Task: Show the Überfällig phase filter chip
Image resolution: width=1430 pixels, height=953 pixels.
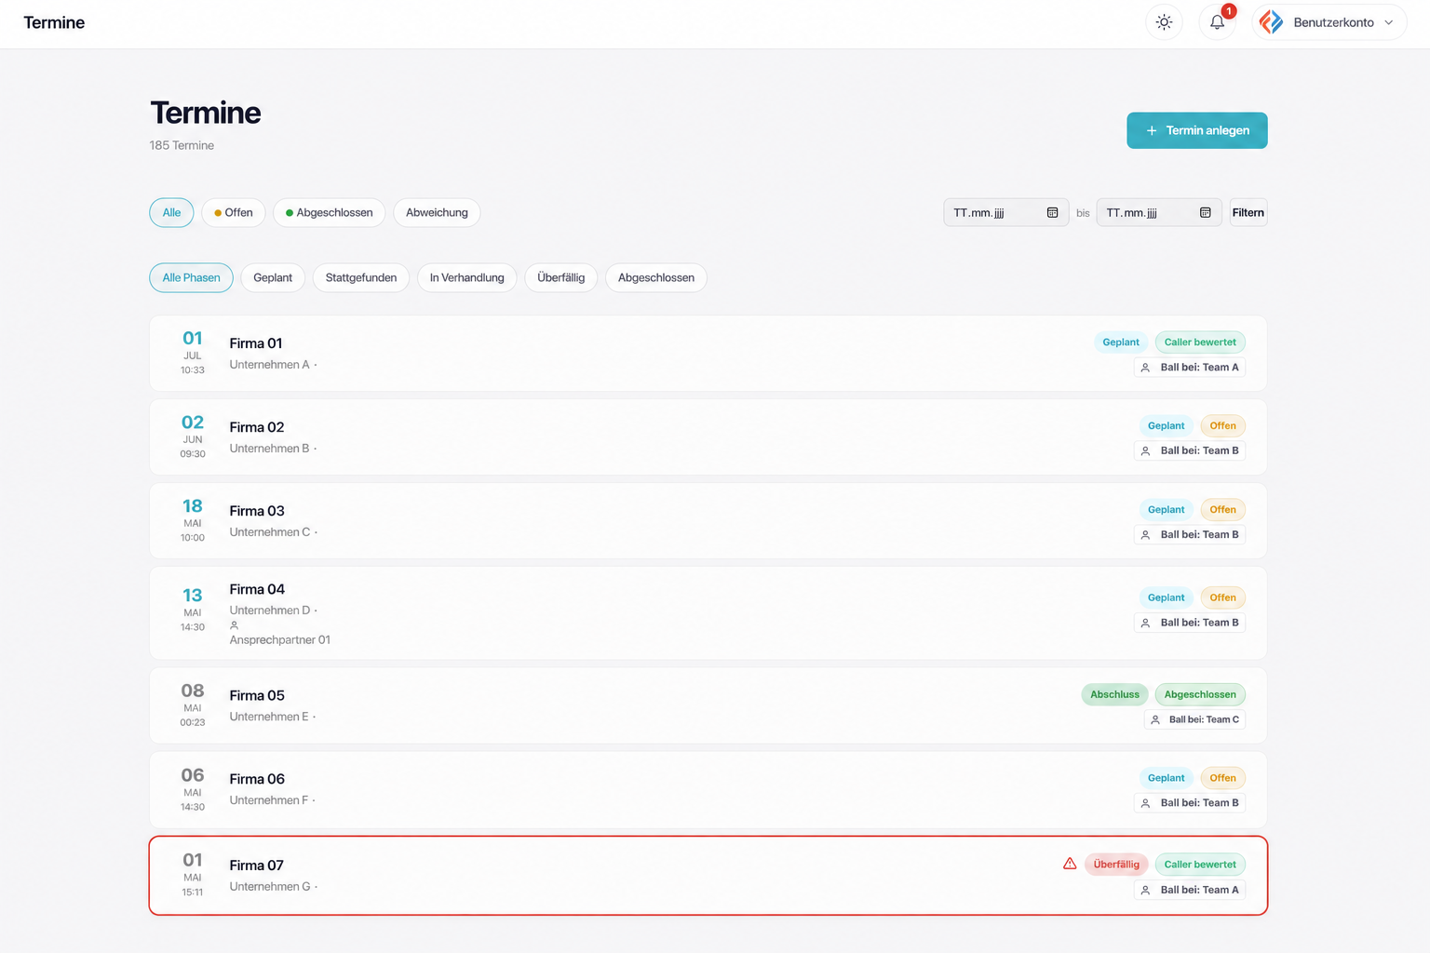Action: (561, 277)
